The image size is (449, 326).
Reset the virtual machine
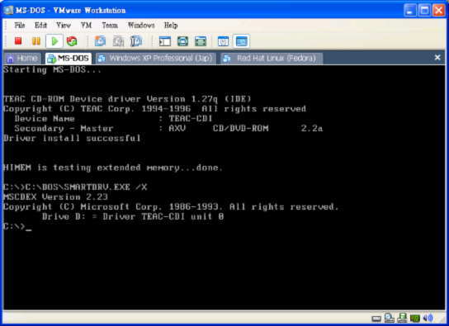pos(72,41)
